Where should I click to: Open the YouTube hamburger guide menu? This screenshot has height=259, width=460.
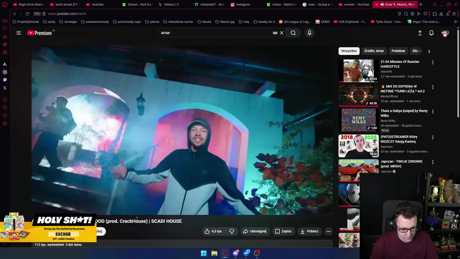(x=19, y=33)
